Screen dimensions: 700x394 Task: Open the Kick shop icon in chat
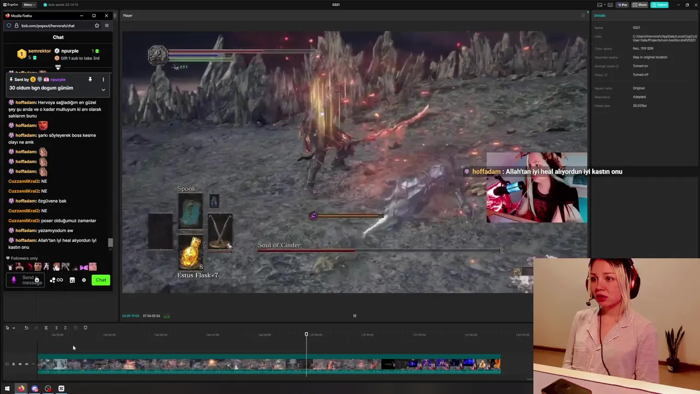[72, 280]
